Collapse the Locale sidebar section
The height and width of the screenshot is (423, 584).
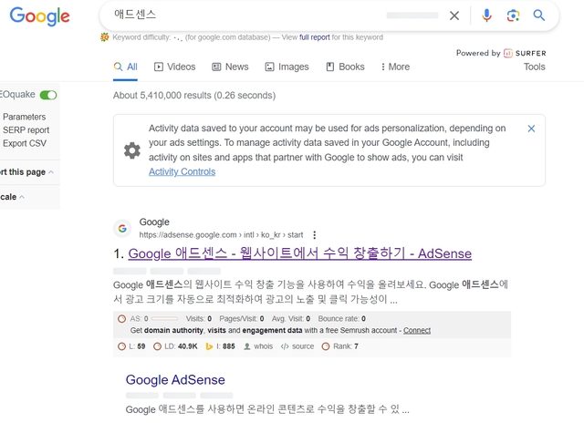12,197
